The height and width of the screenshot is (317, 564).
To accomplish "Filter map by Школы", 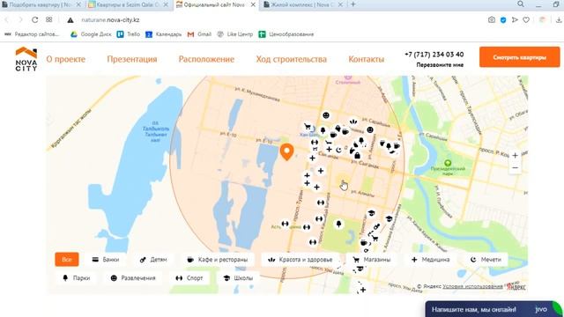I will 239,278.
